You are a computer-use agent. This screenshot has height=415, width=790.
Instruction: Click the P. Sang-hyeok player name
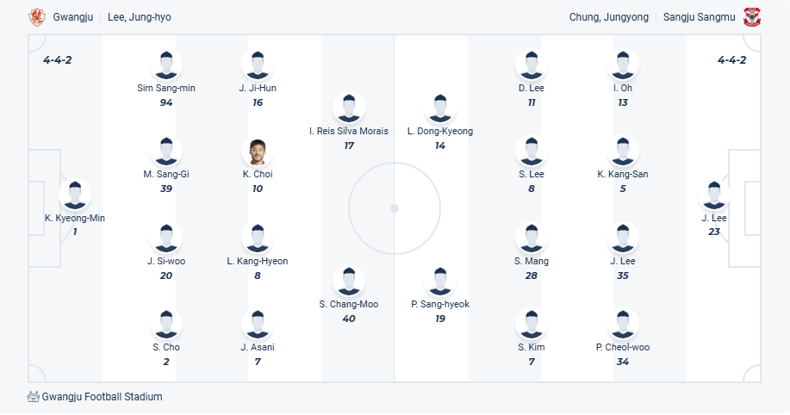tap(440, 304)
